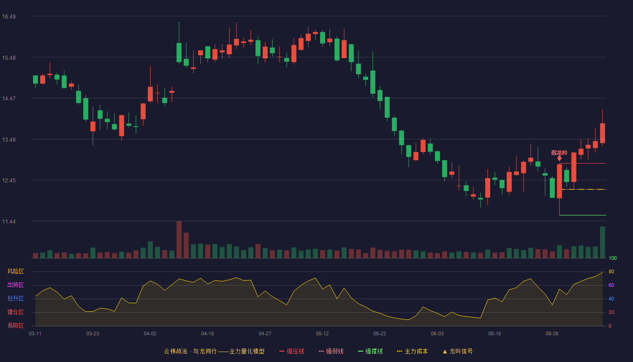The image size is (633, 362).
Task: Click the green support line near 11.44
Action: pos(583,215)
